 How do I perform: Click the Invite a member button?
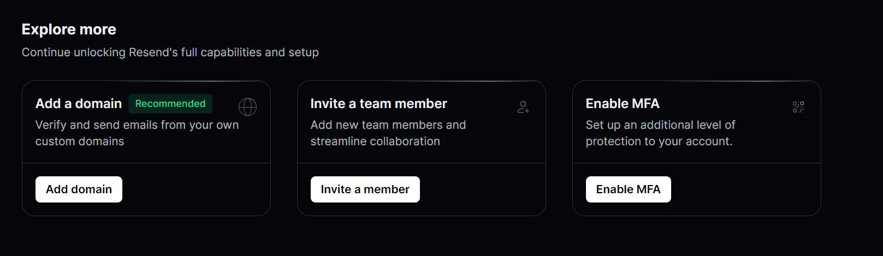(365, 189)
